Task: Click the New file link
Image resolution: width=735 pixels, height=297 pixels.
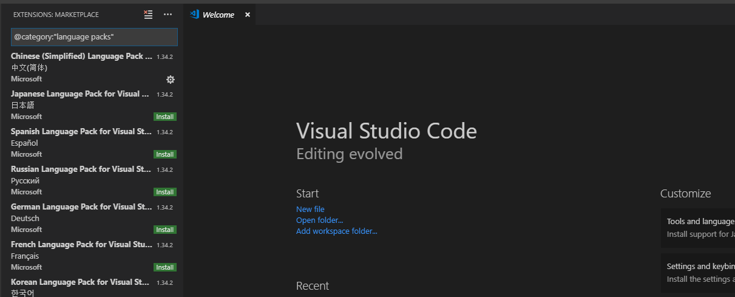Action: click(x=310, y=210)
